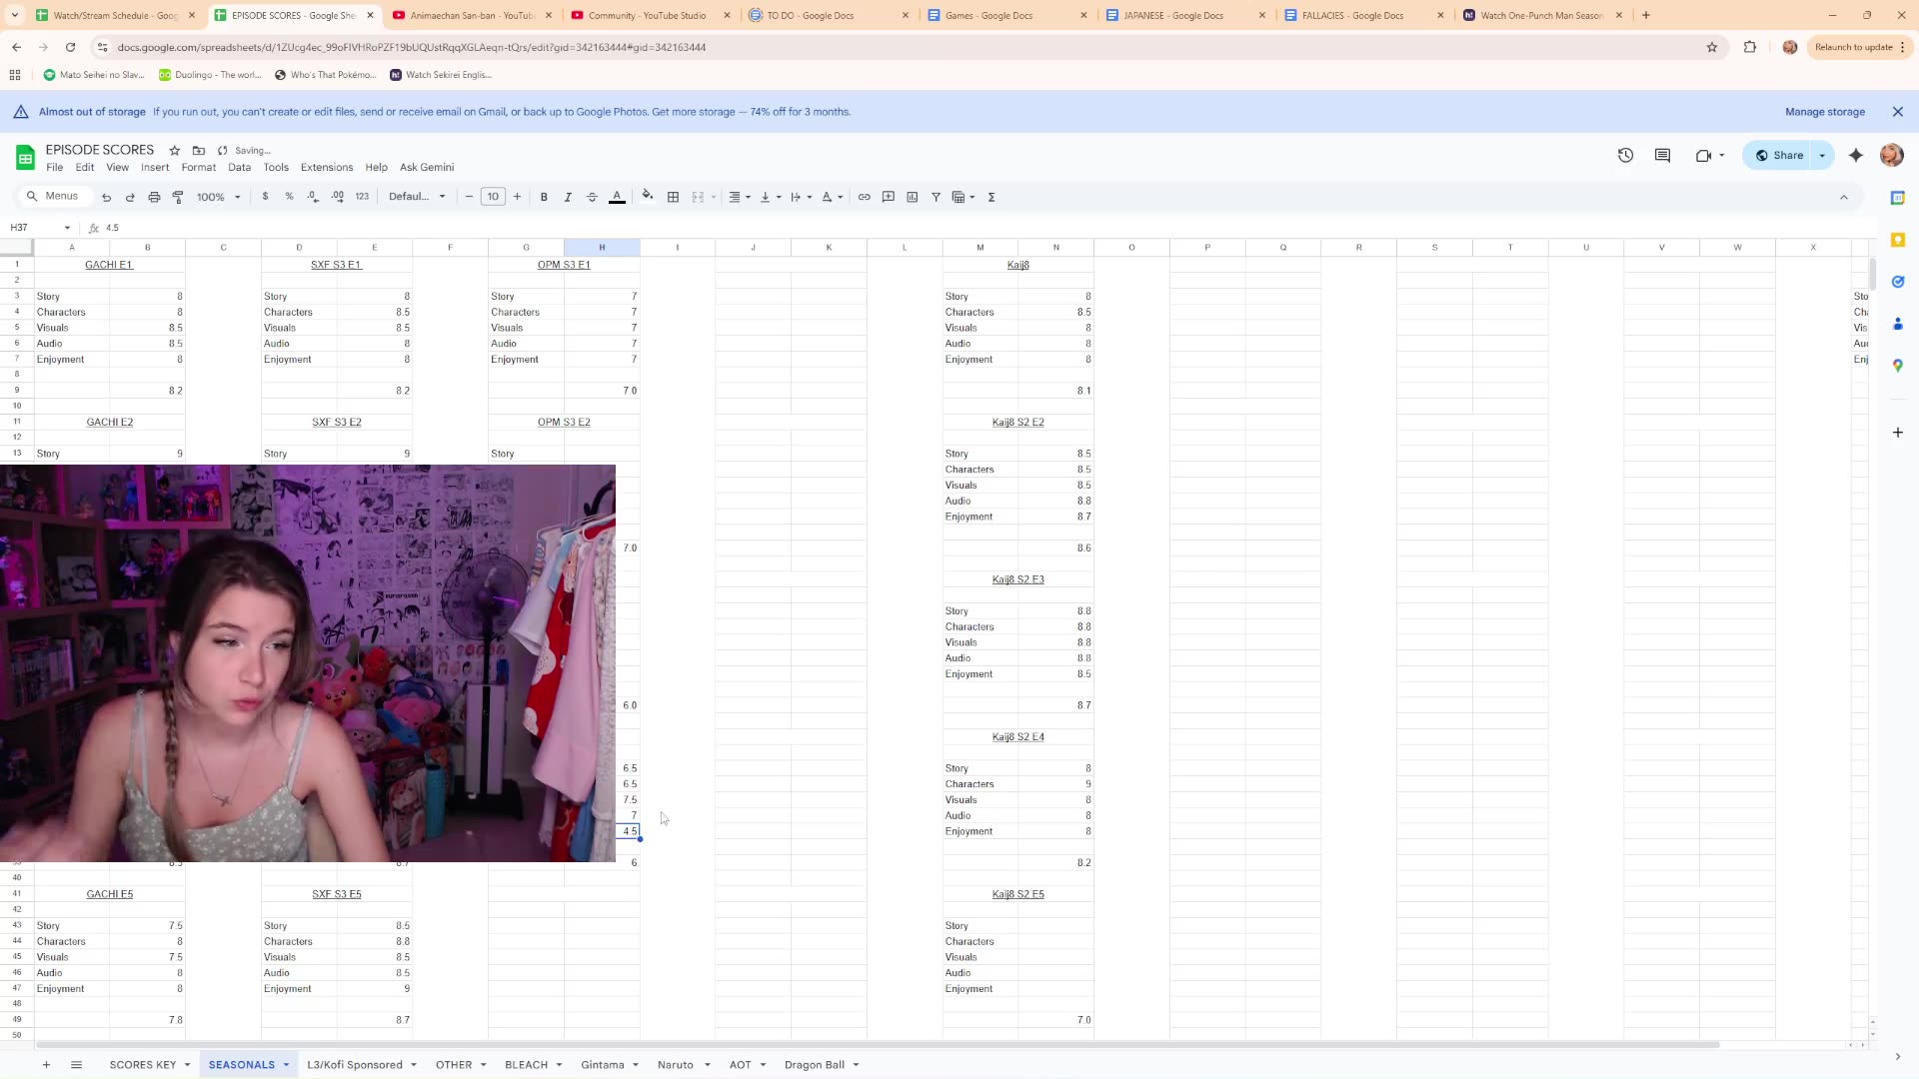Click the Gemini sparkle icon

click(1856, 155)
